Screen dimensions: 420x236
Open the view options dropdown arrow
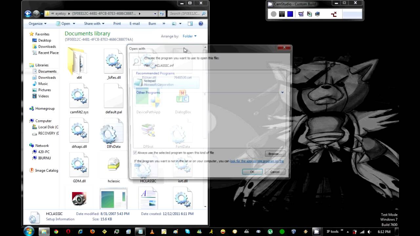coord(180,24)
